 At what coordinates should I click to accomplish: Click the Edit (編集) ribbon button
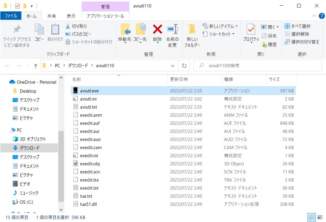269,36
